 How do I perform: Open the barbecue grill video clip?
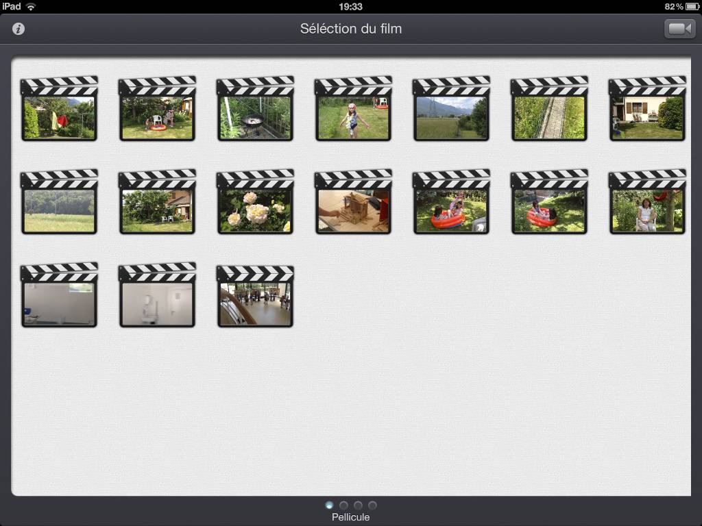(x=255, y=117)
